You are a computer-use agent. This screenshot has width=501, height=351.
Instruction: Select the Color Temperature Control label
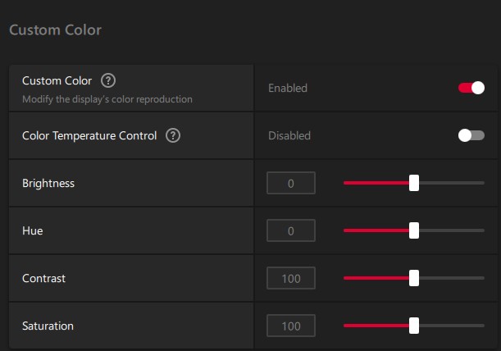89,136
